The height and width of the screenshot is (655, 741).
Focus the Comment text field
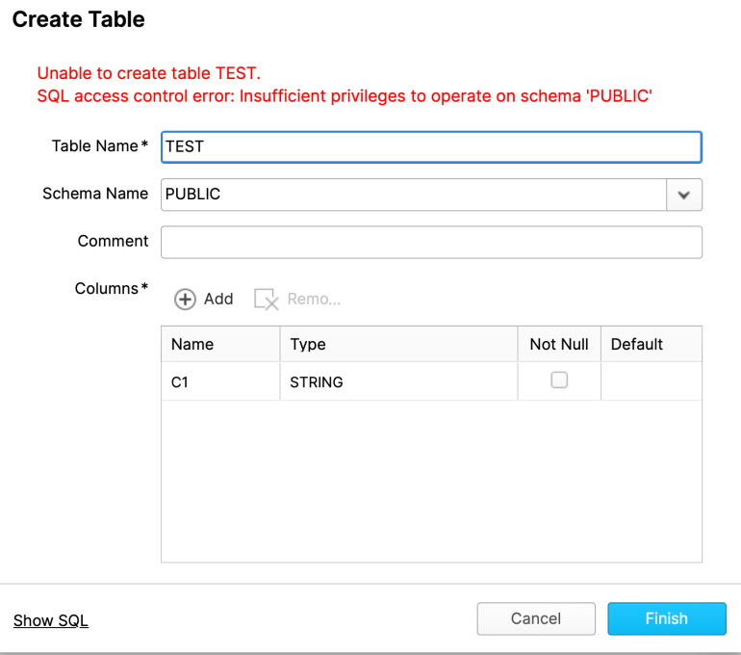431,242
